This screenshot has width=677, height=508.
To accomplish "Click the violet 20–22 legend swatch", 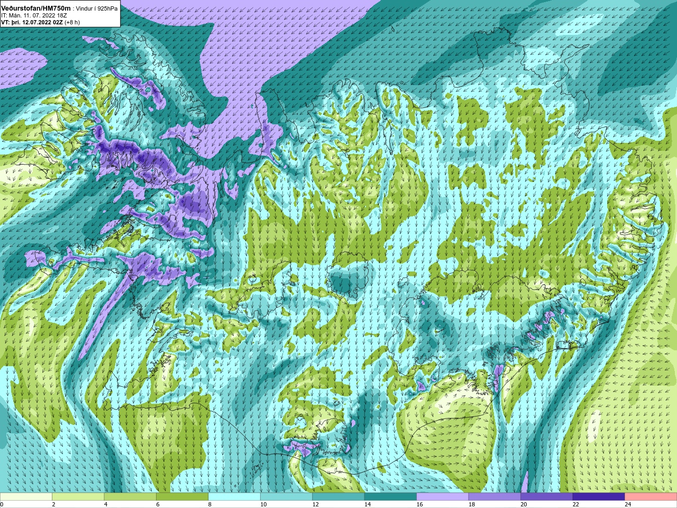I will pos(547,497).
